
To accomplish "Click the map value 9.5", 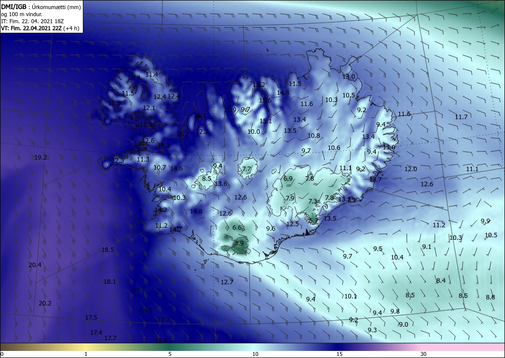I will point(378,248).
